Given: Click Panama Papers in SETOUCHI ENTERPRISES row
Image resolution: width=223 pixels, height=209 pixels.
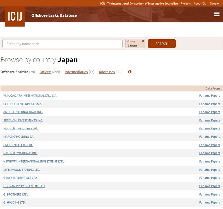Looking at the screenshot, I should point(210,104).
